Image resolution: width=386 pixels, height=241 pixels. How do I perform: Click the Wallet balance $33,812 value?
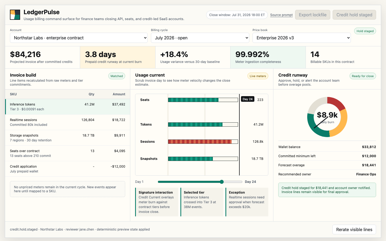tap(369, 147)
